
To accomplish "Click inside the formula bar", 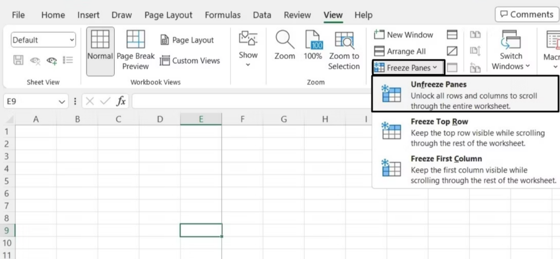I will click(252, 101).
